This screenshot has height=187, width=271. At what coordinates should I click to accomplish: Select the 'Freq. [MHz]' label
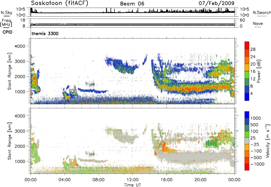point(6,23)
